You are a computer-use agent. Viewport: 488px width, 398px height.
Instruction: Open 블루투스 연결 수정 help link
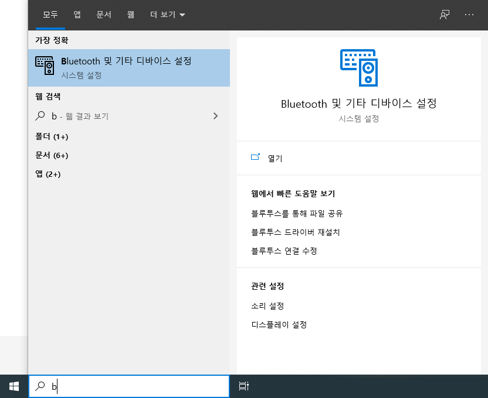284,251
